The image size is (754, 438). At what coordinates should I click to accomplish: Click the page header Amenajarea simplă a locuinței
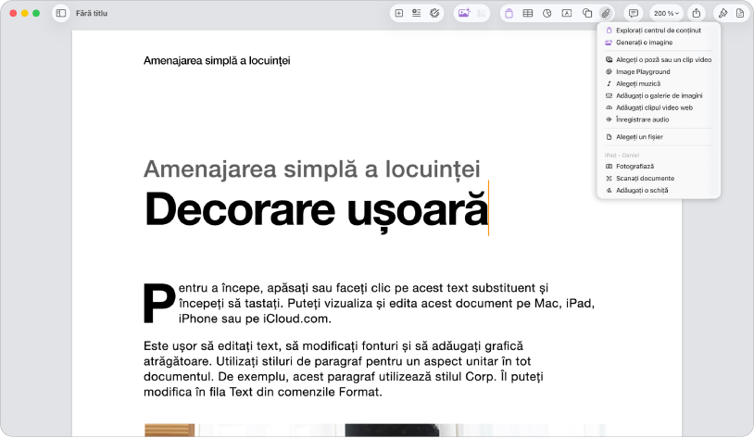[x=217, y=60]
